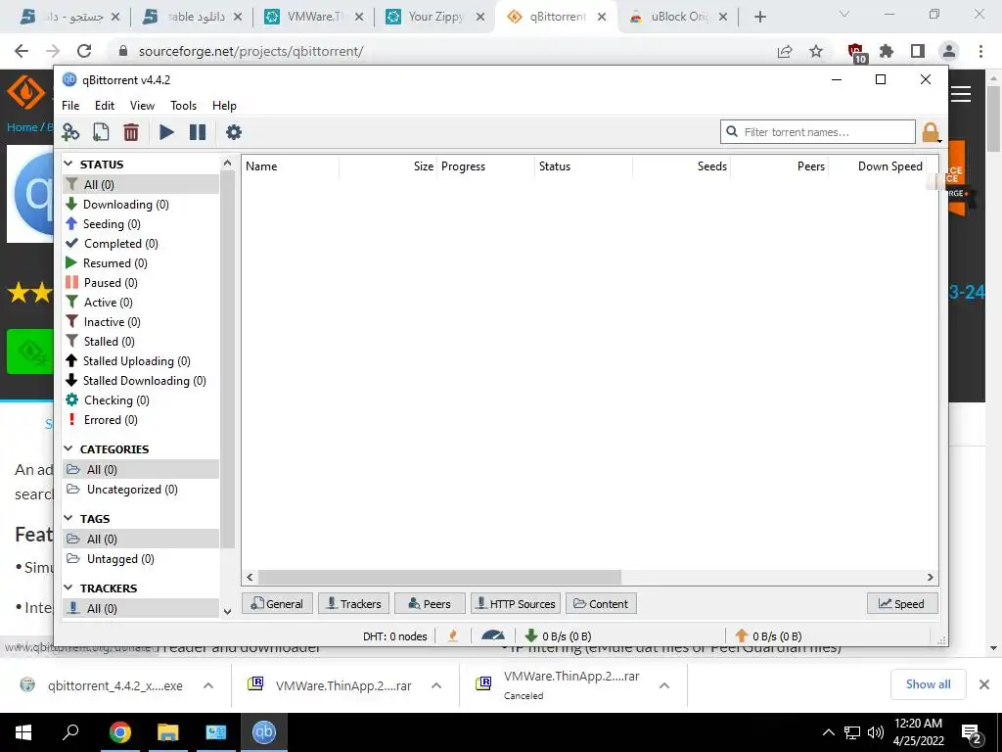Switch to the HTTP Sources tab
The width and height of the screenshot is (1002, 752).
516,603
